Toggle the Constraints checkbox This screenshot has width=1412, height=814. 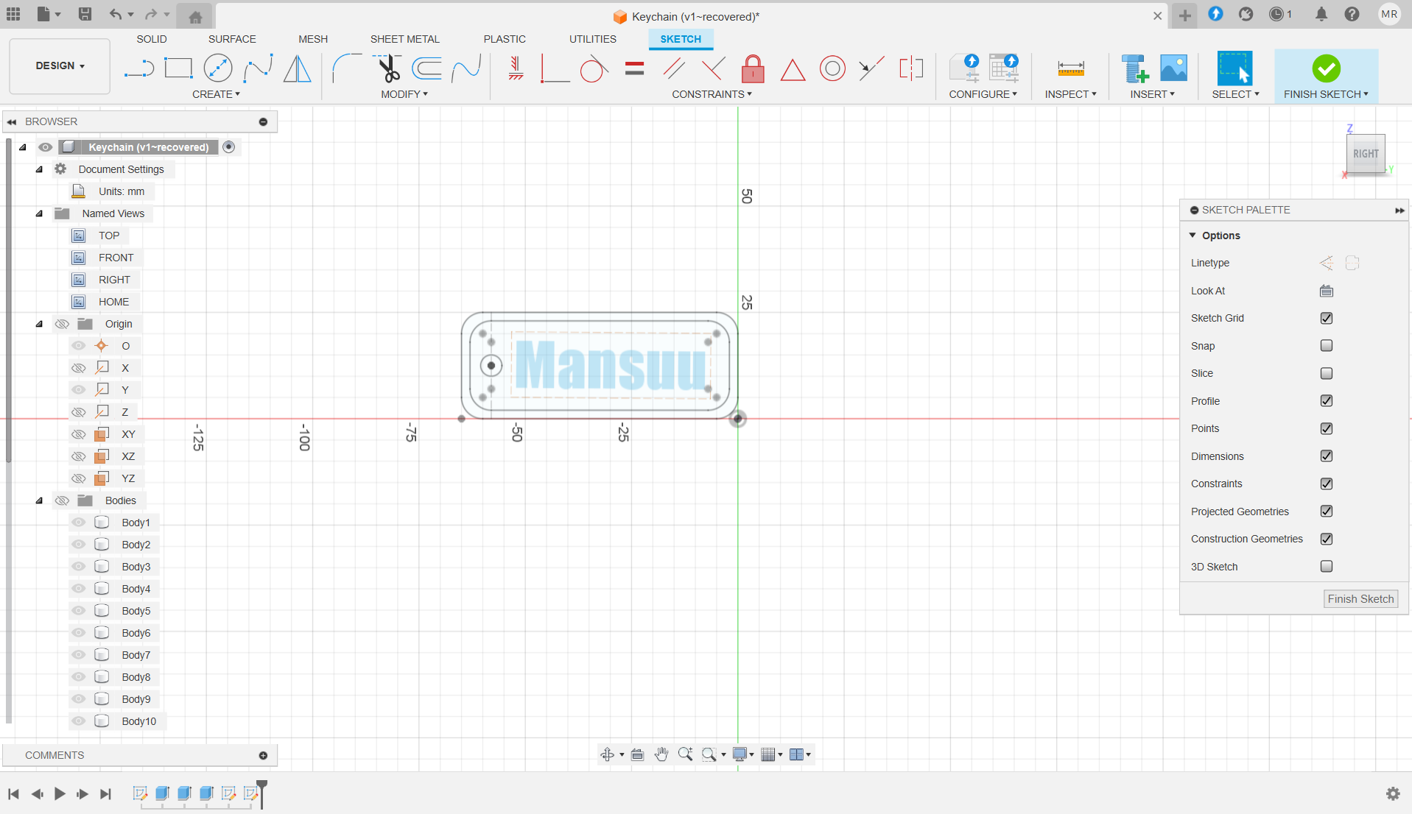click(1327, 484)
